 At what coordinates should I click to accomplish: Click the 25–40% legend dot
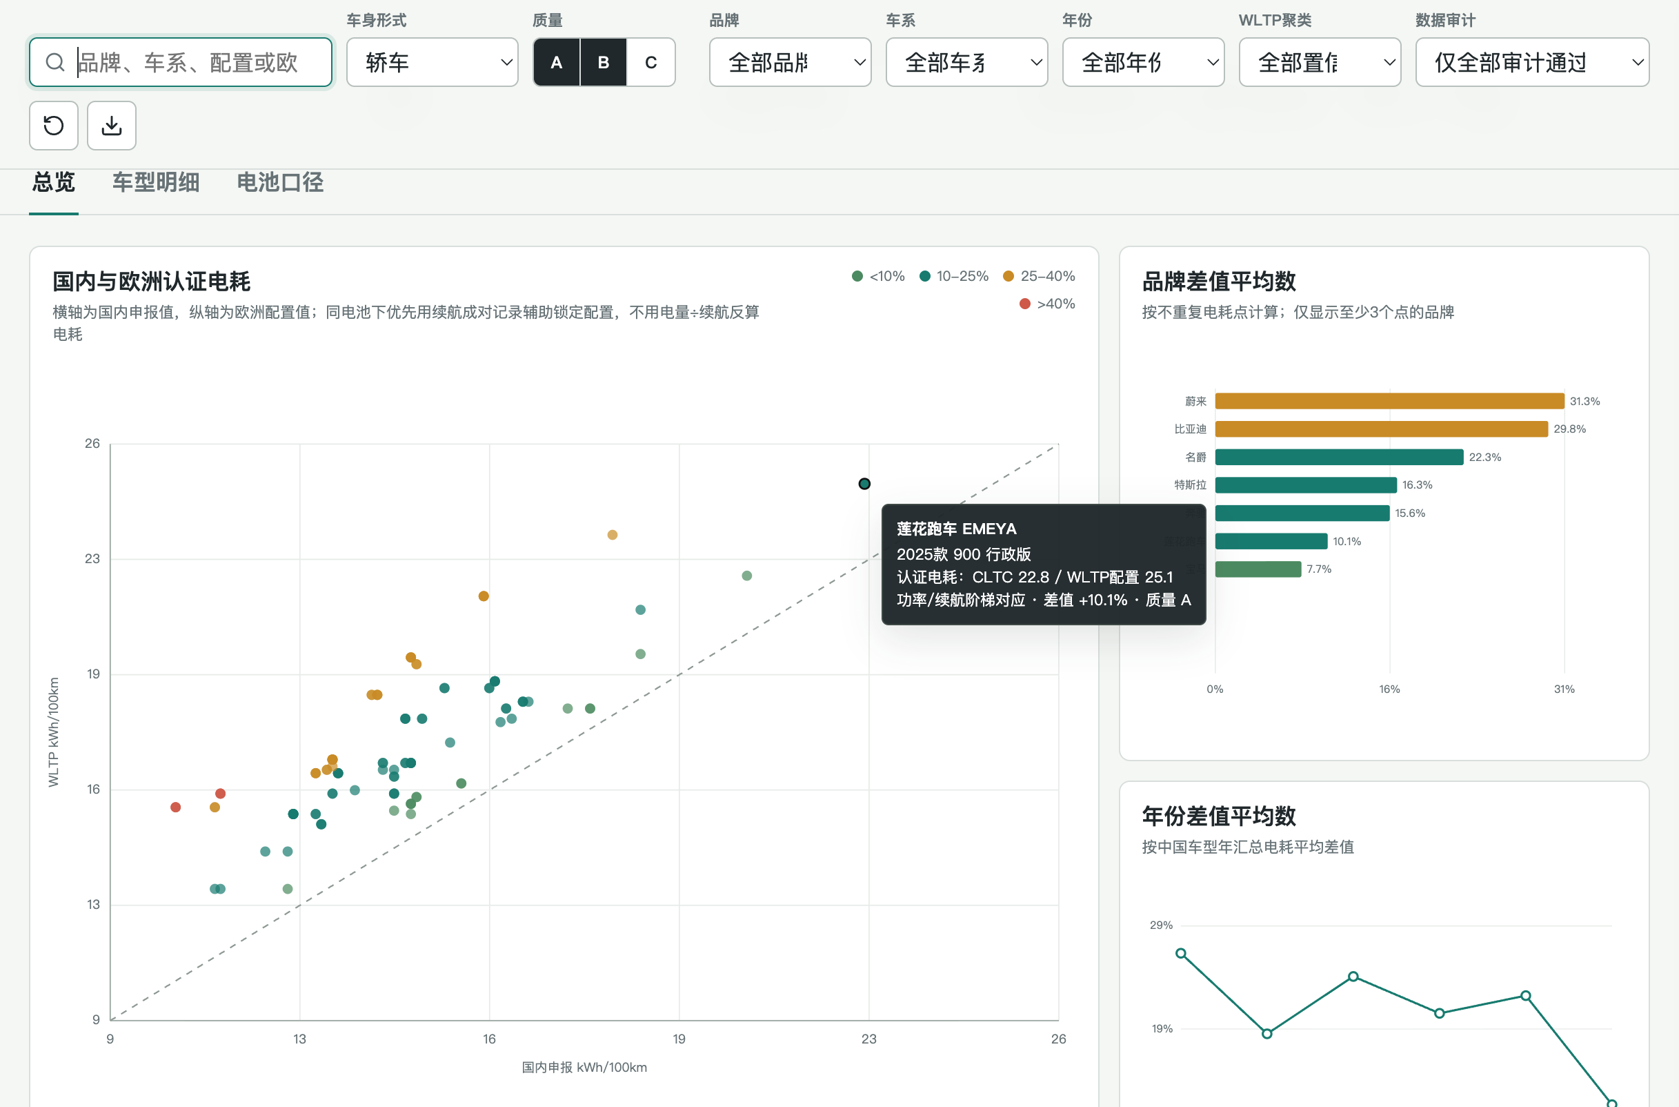[x=1008, y=276]
